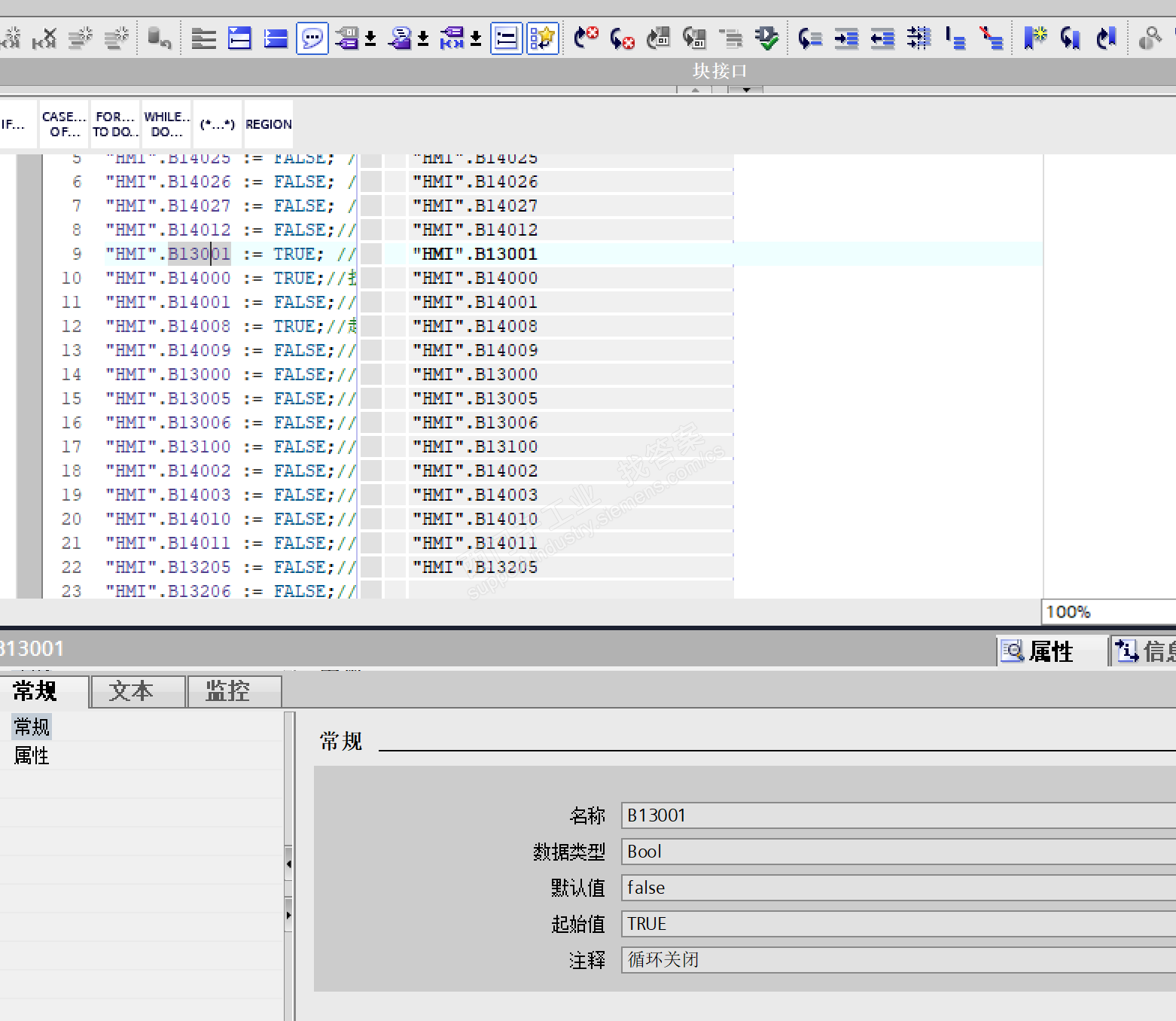1176x1021 pixels.
Task: Click the delete network X icon
Action: click(44, 38)
